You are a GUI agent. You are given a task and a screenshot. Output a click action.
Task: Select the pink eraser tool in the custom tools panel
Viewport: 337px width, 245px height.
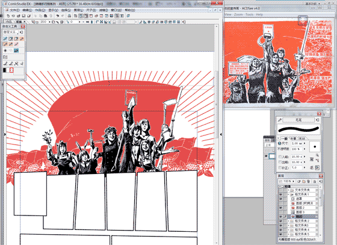click(16, 45)
